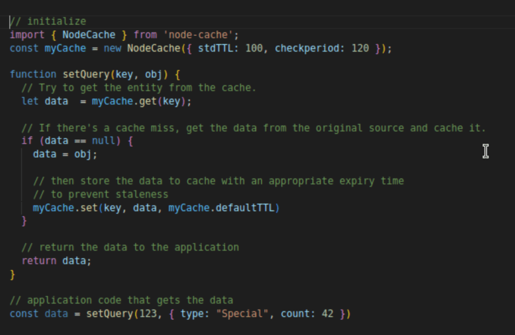Click the number 123 argument
Image resolution: width=515 pixels, height=335 pixels.
148,314
